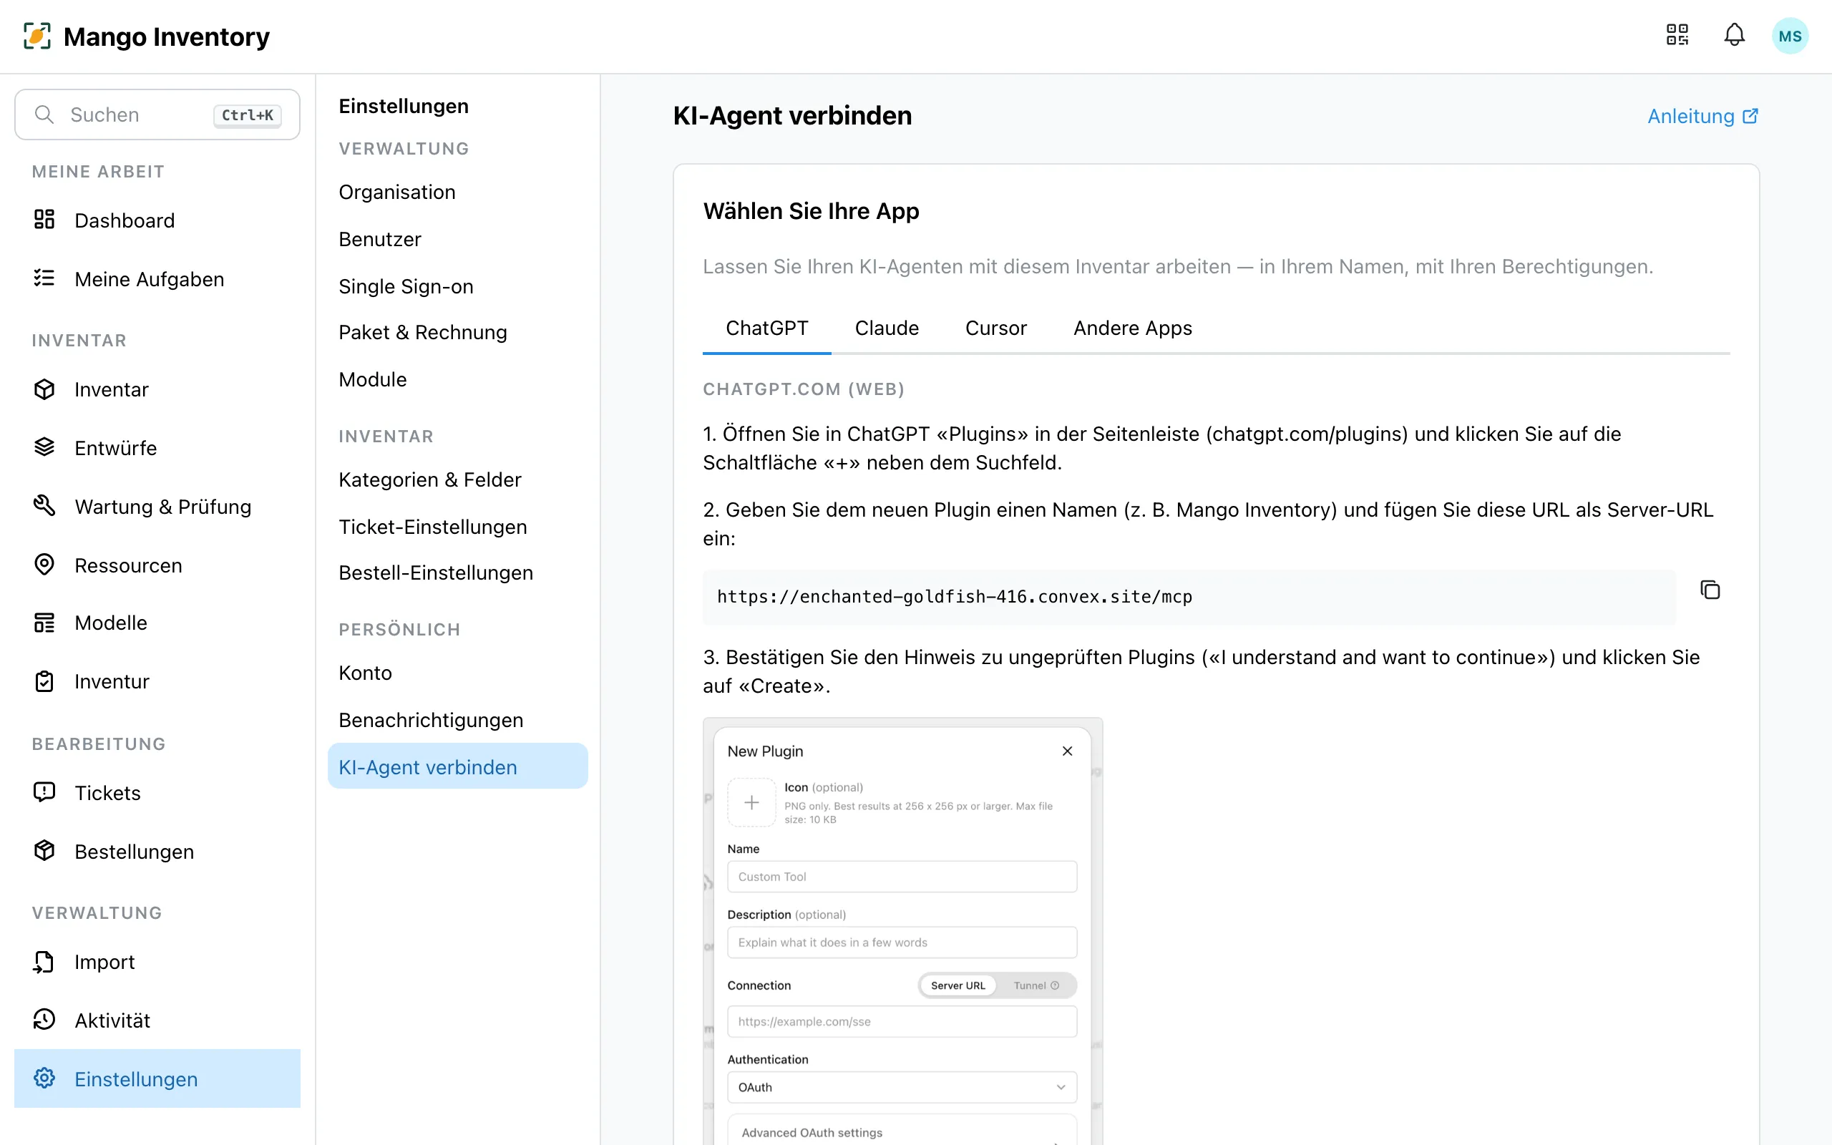Open Ressourcen via its location pin icon
The image size is (1832, 1145).
click(x=44, y=564)
